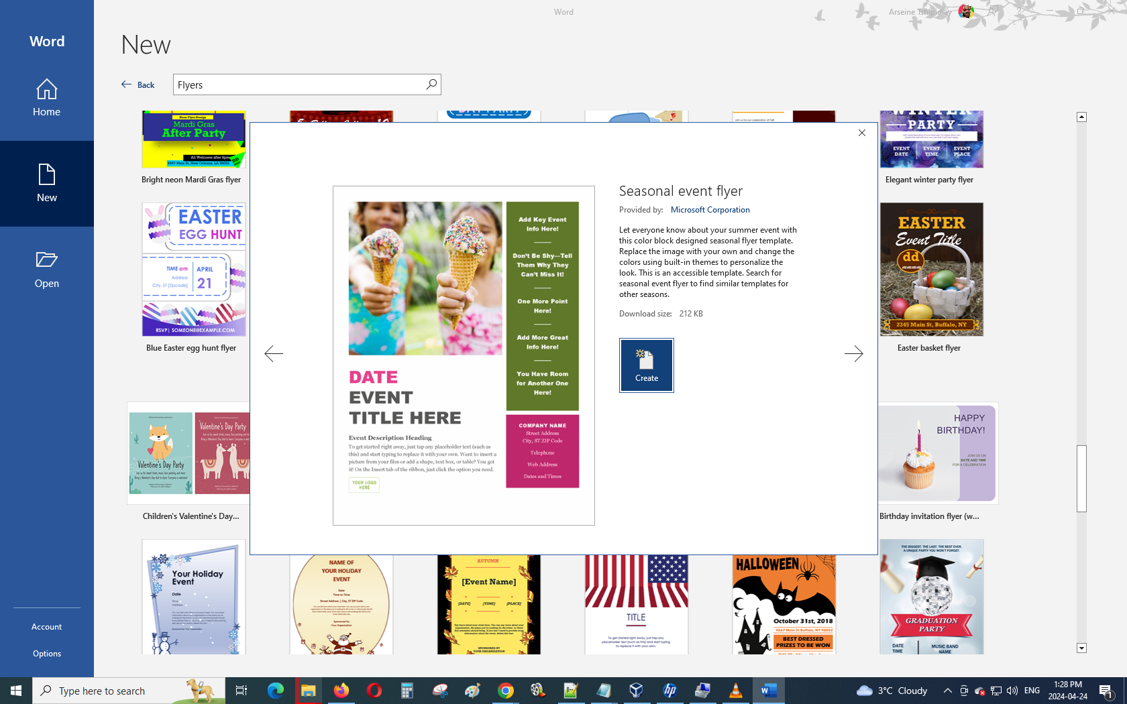Go to next template with right arrow
This screenshot has width=1127, height=704.
(x=853, y=353)
